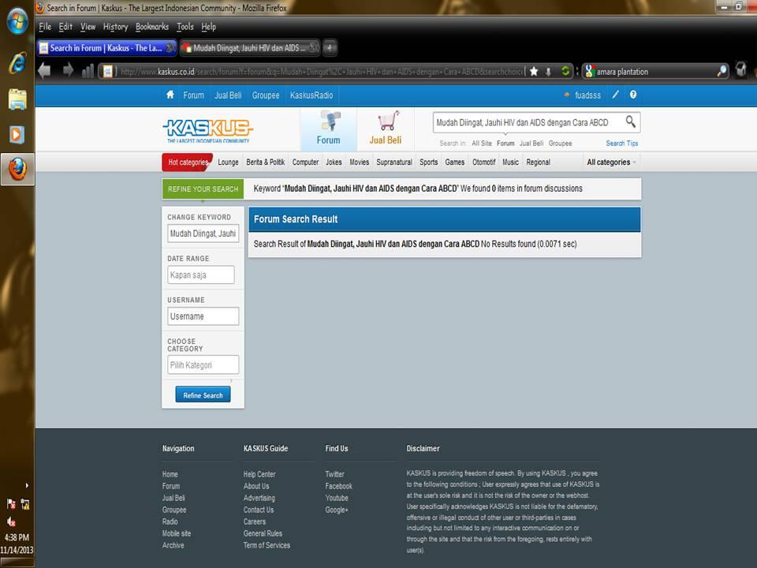Screen dimensions: 757x568
Task: Open the Bookmarks menu
Action: point(152,27)
